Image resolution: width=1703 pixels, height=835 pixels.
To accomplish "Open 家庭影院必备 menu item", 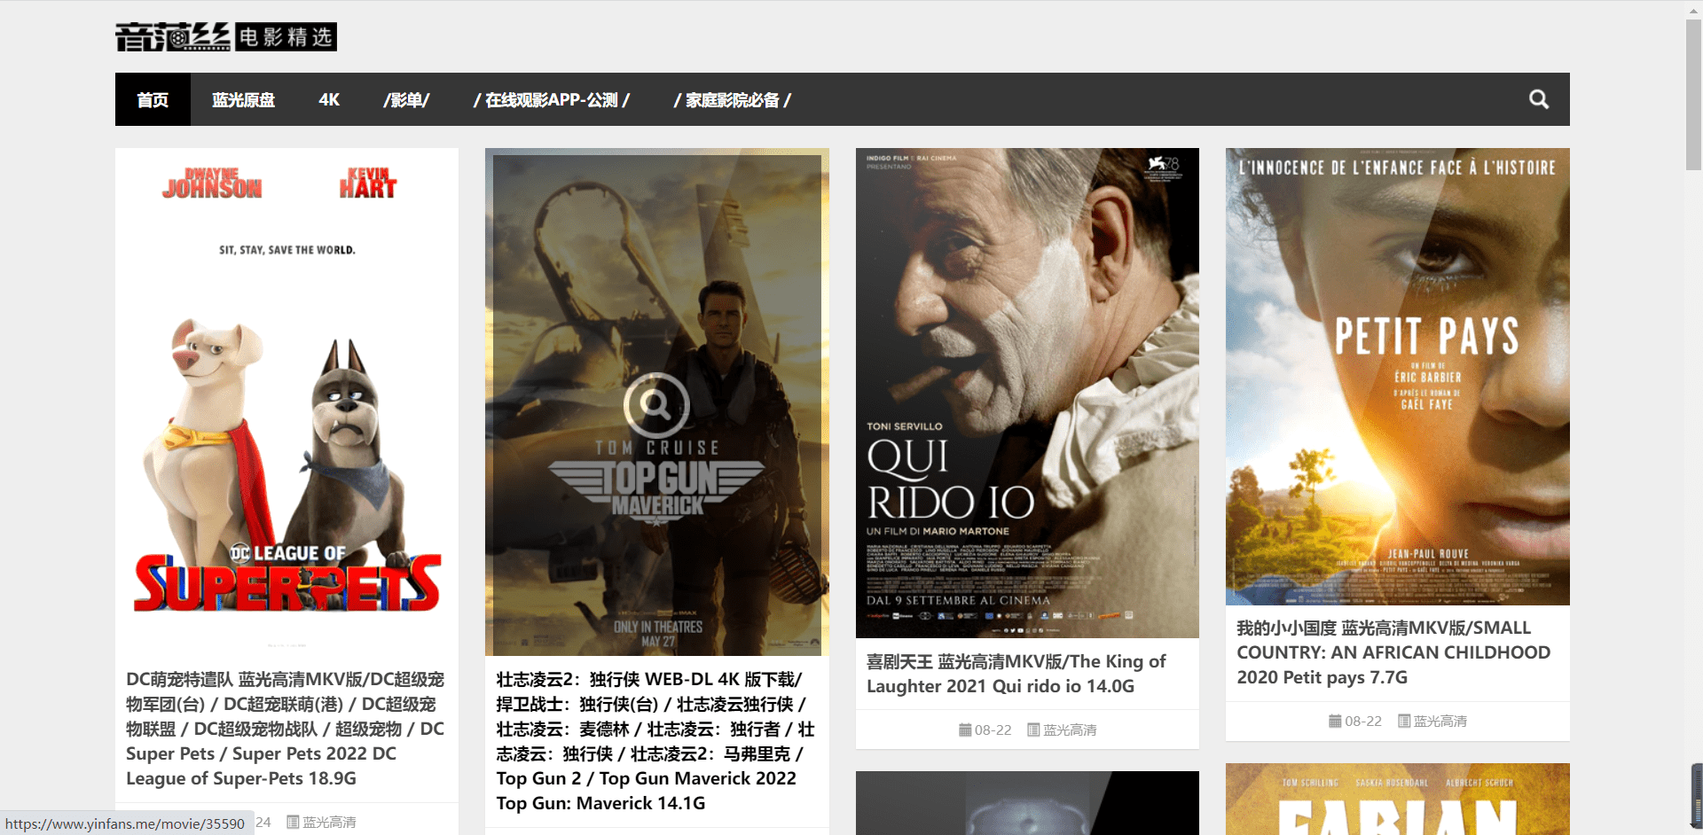I will pos(733,99).
